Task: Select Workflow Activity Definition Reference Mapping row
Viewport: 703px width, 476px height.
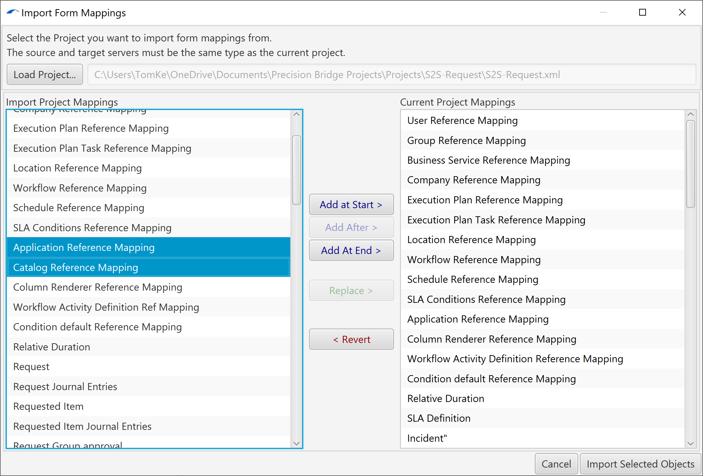Action: (543, 359)
